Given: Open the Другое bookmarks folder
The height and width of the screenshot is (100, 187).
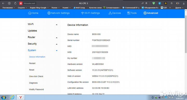Looking at the screenshot, I should tap(179, 7).
